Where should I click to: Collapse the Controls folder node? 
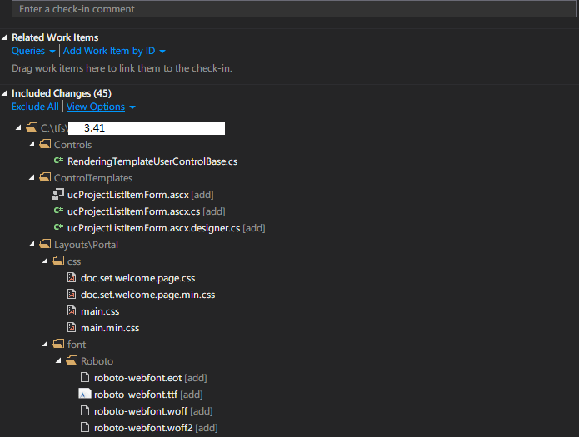(32, 145)
